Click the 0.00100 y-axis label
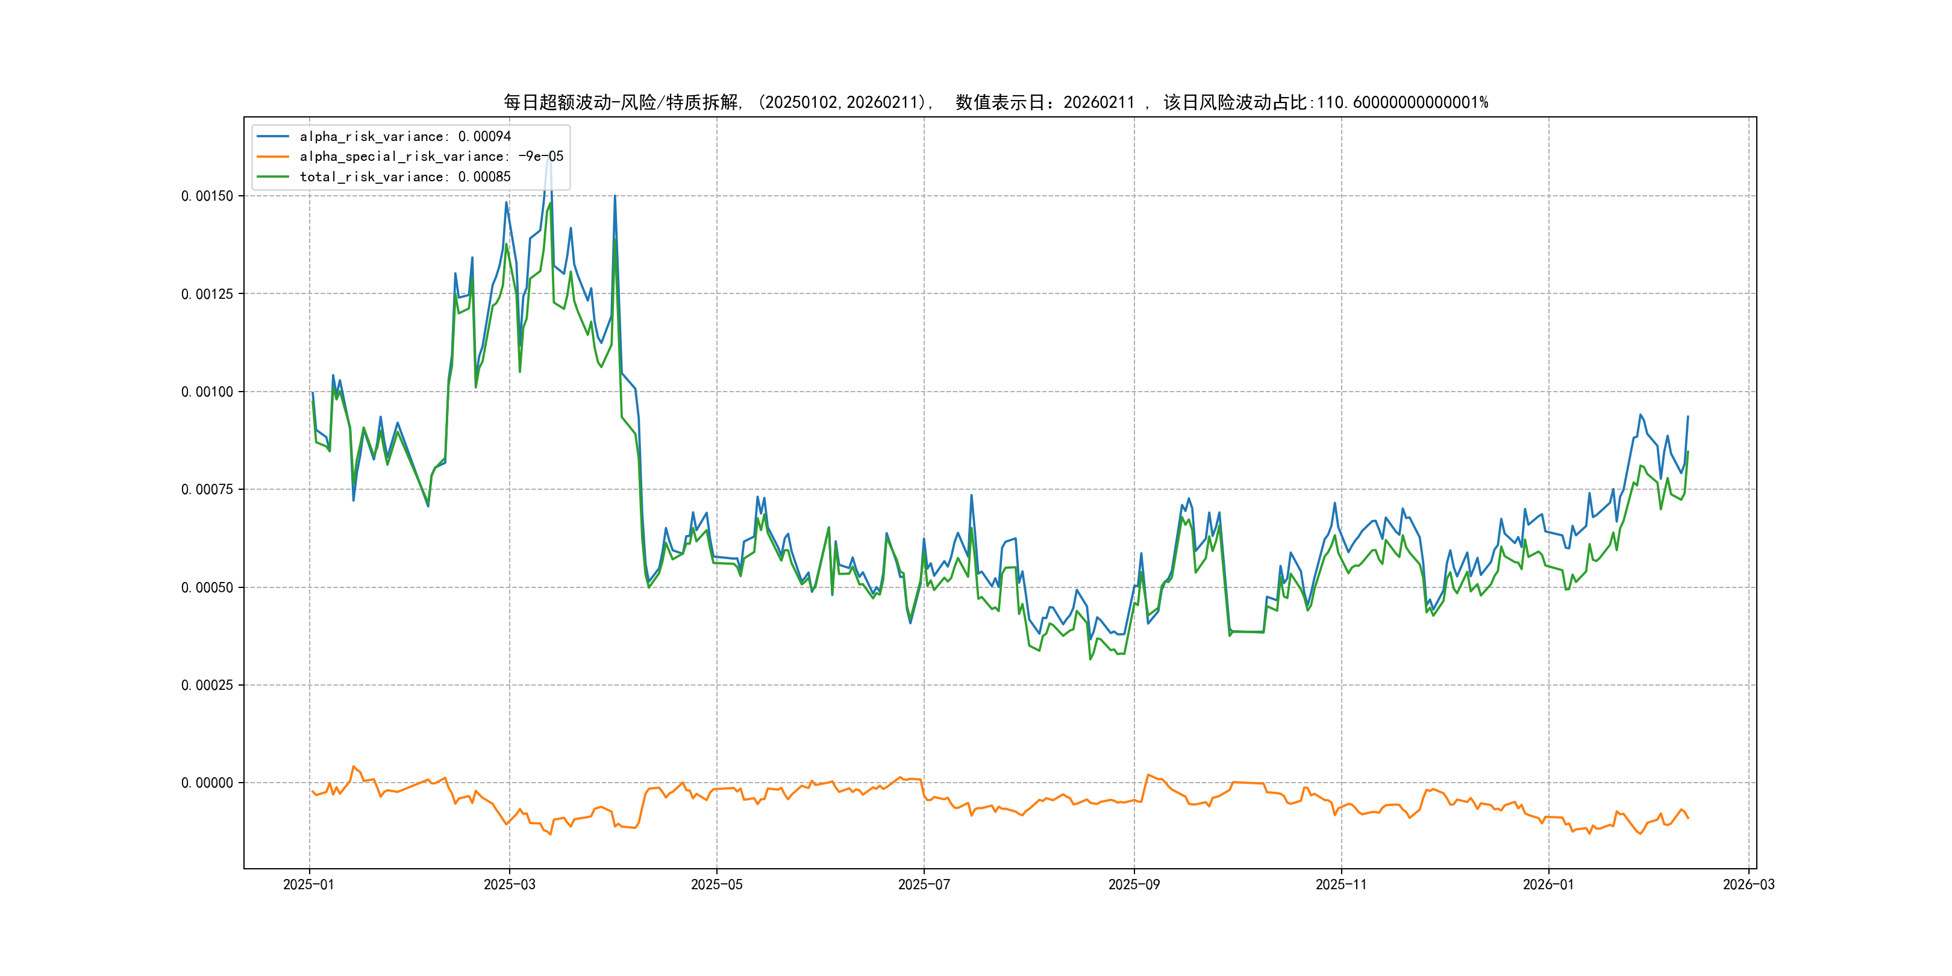Screen dimensions: 1952x976 [x=207, y=392]
